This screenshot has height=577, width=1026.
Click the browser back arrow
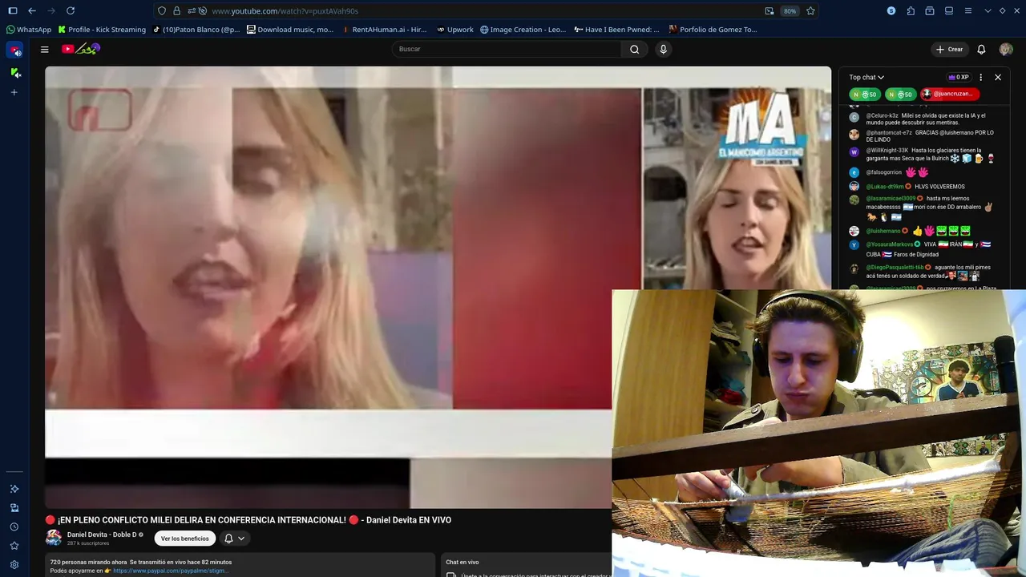point(32,10)
